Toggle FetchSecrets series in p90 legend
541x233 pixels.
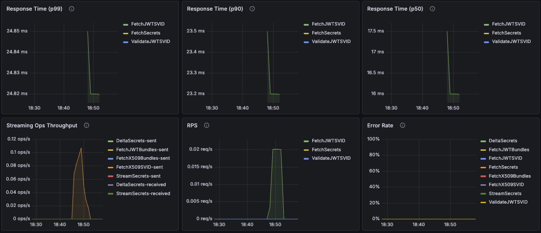(326, 33)
